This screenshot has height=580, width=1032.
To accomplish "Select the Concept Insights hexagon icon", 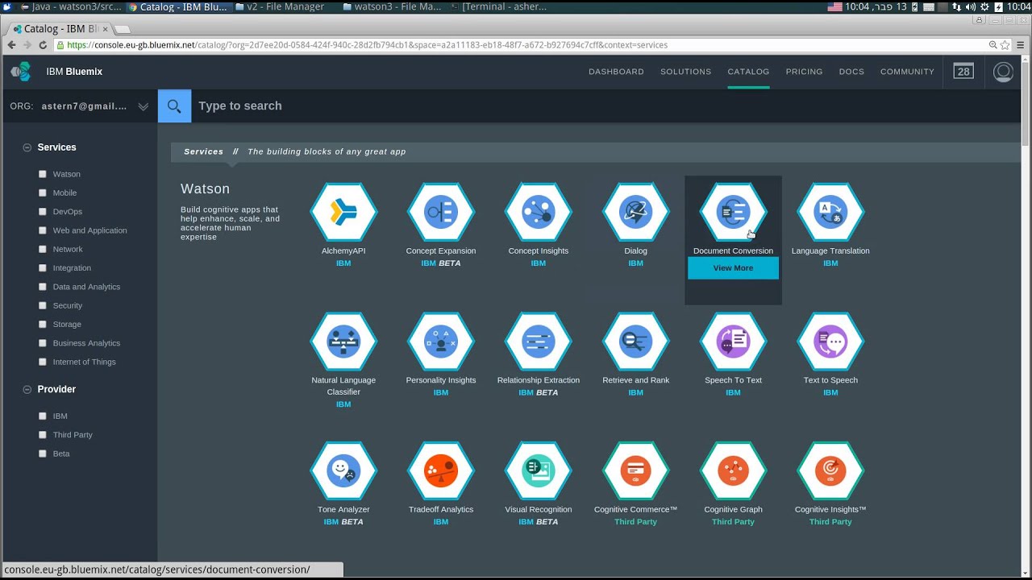I will 539,212.
